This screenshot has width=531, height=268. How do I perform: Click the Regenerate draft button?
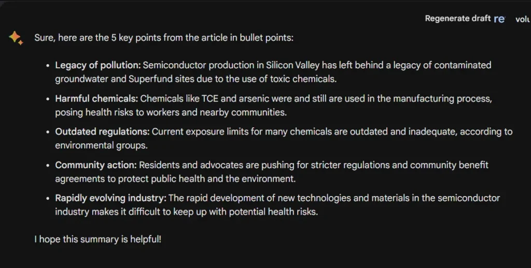[x=457, y=19]
